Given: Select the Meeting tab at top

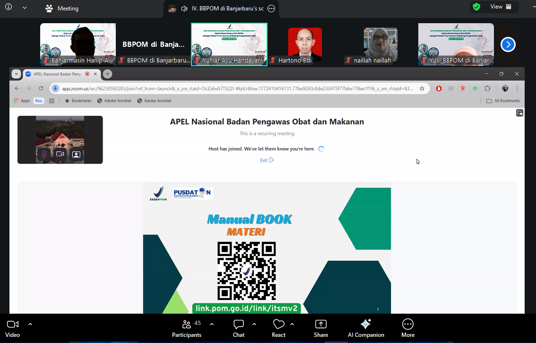Looking at the screenshot, I should (x=62, y=9).
